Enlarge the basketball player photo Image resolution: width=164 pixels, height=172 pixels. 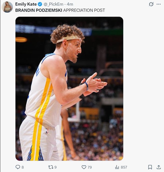pos(69,89)
